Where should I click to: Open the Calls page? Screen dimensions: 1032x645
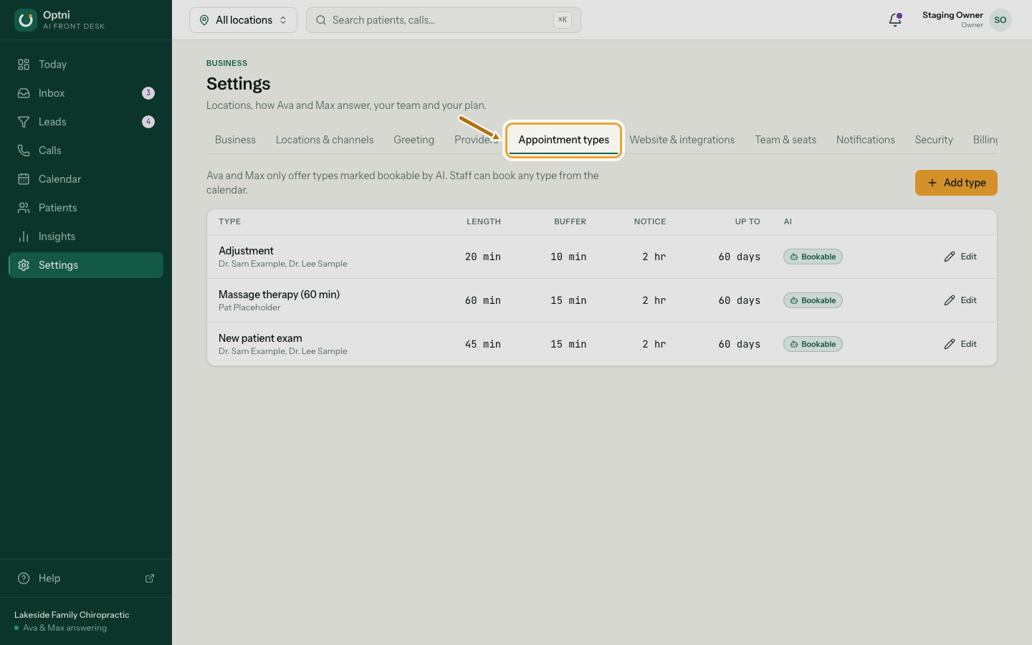coord(86,150)
